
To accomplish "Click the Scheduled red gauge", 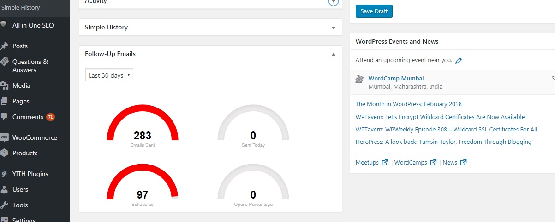I will tap(143, 182).
